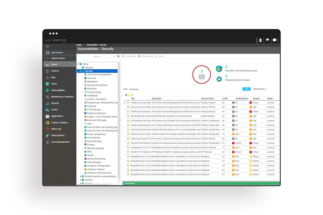Open the Vulnerabilities shield icon in sidebar
This screenshot has width=323, height=215.
coord(48,90)
